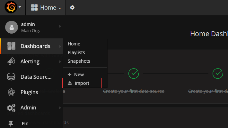Expand the Admin submenu arrow

[60, 108]
